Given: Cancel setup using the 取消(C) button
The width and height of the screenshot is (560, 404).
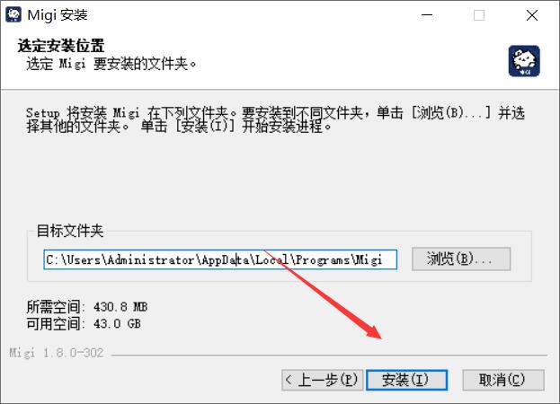Looking at the screenshot, I should click(x=503, y=380).
